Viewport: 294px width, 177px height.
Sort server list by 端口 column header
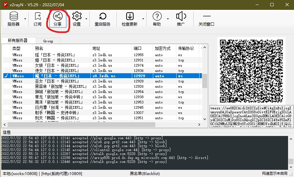pyautogui.click(x=142, y=48)
